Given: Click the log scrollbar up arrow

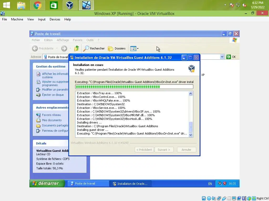Looking at the screenshot, I should [x=190, y=93].
